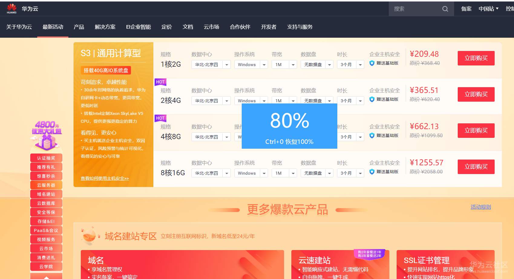Expand the 中国站 site selector
Screen dimensions: 514x279
488,9
